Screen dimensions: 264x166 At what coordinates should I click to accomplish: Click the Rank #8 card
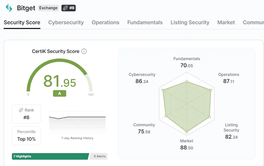pos(26,114)
